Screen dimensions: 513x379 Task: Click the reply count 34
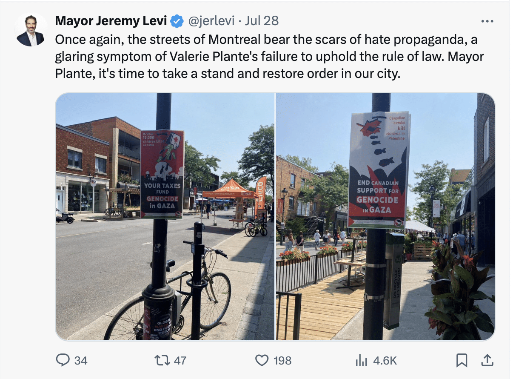tap(81, 361)
